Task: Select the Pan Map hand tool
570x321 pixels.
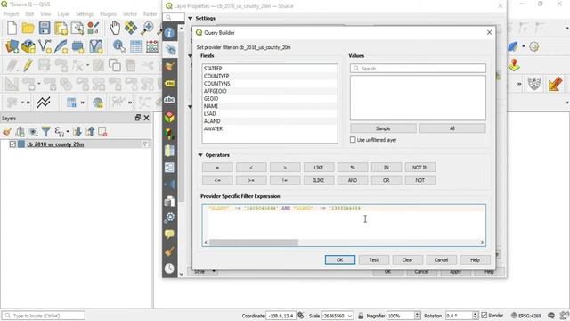Action: tap(115, 28)
